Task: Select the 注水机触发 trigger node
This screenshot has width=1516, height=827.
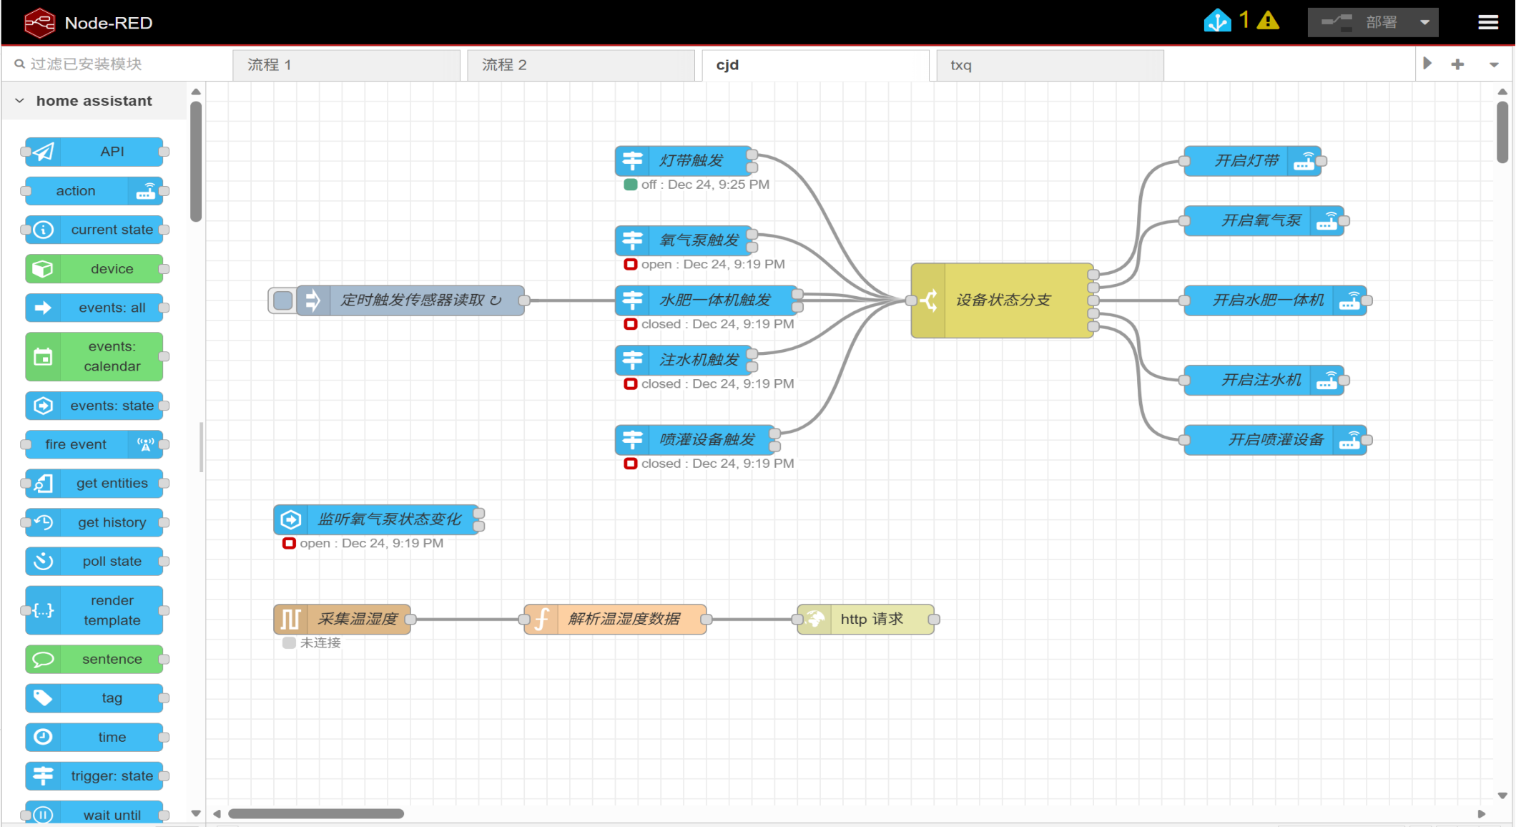Action: click(684, 360)
